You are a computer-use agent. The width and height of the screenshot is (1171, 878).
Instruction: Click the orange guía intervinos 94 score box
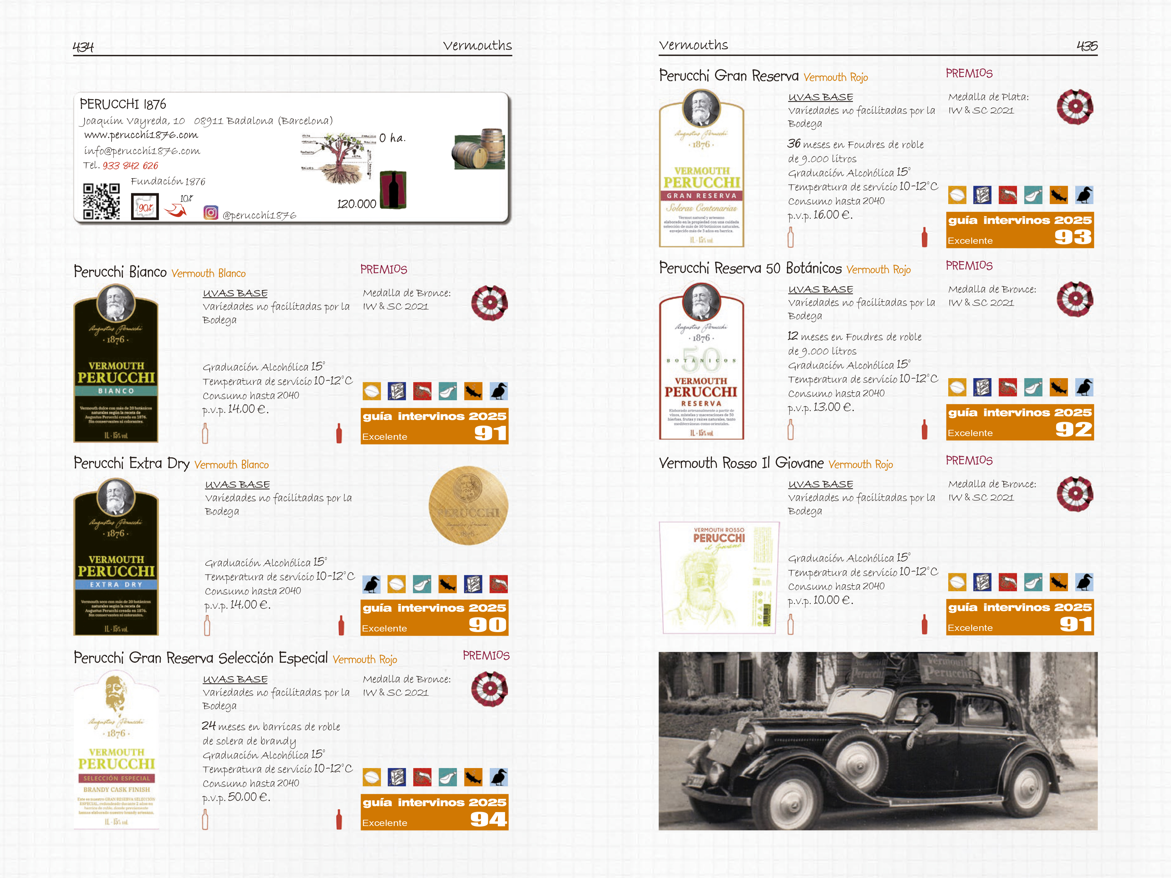(434, 811)
